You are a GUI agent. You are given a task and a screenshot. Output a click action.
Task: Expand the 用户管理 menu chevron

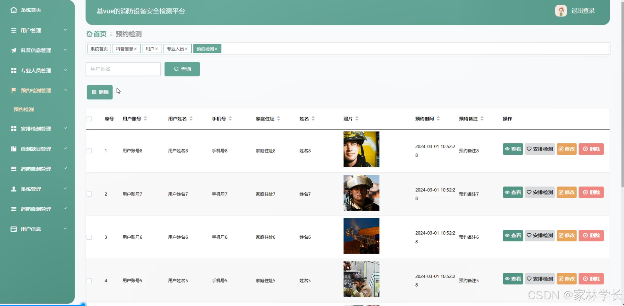point(65,30)
